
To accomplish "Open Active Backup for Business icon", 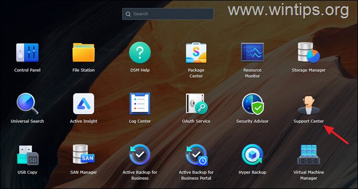I will [140, 155].
